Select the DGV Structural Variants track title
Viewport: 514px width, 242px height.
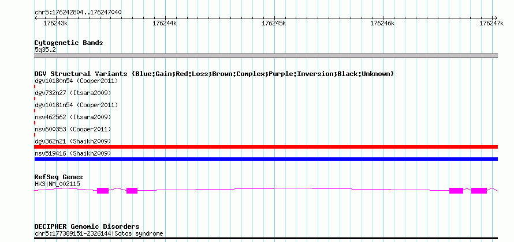214,74
